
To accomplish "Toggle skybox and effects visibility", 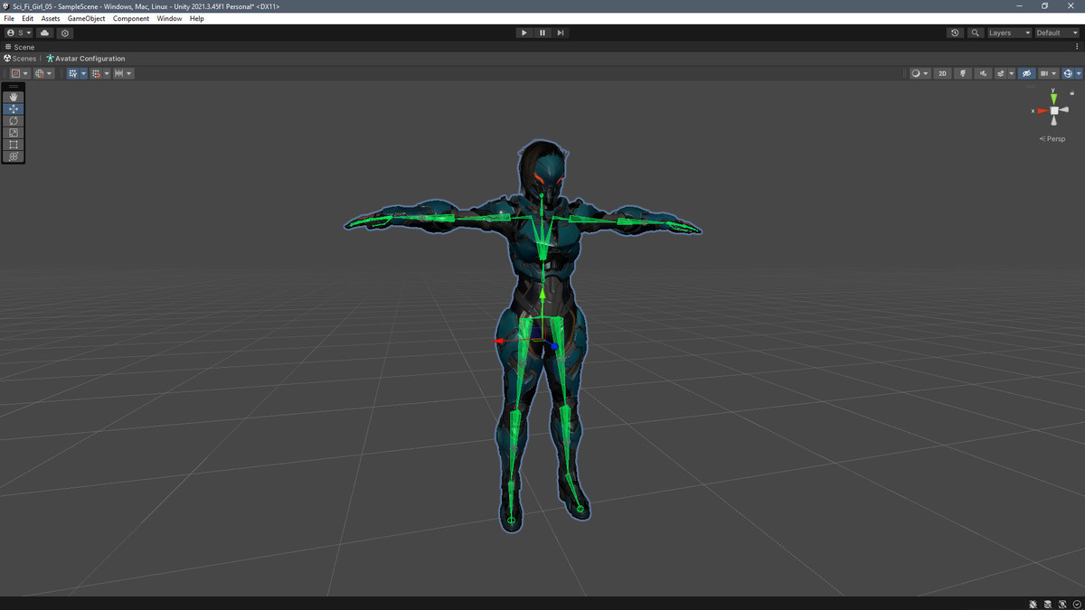I will [x=1001, y=73].
